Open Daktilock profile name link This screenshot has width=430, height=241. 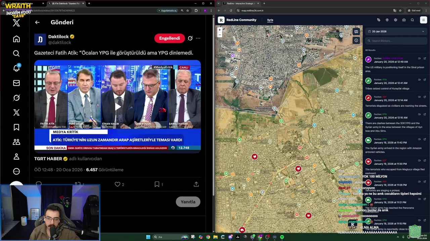(58, 36)
